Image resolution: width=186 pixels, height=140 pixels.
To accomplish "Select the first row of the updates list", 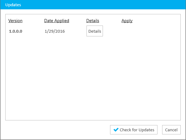I will tap(93, 31).
